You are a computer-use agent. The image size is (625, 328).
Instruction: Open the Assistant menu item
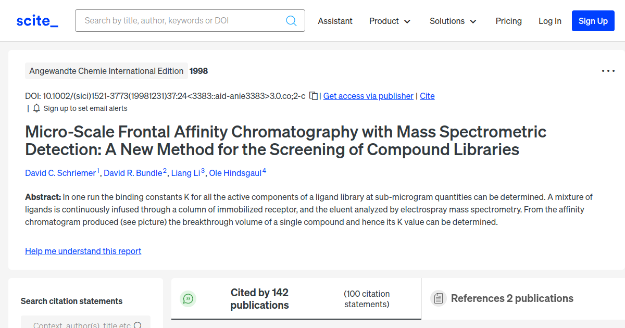(335, 21)
